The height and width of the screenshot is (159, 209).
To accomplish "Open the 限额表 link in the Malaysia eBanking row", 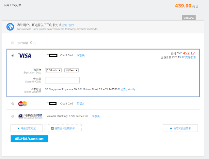I will (96, 116).
